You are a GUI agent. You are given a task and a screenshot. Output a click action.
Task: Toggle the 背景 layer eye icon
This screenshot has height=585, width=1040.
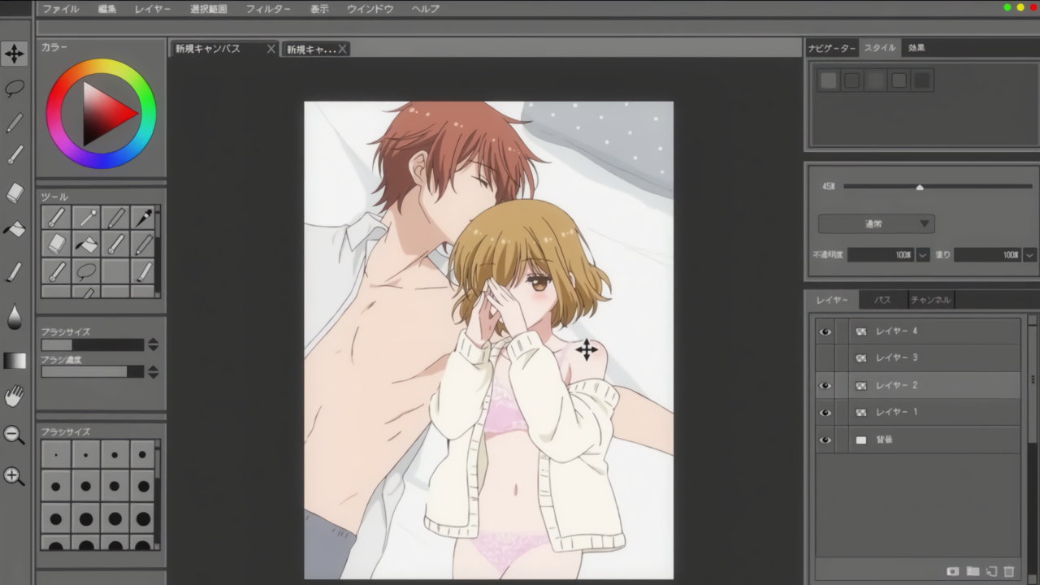tap(825, 440)
